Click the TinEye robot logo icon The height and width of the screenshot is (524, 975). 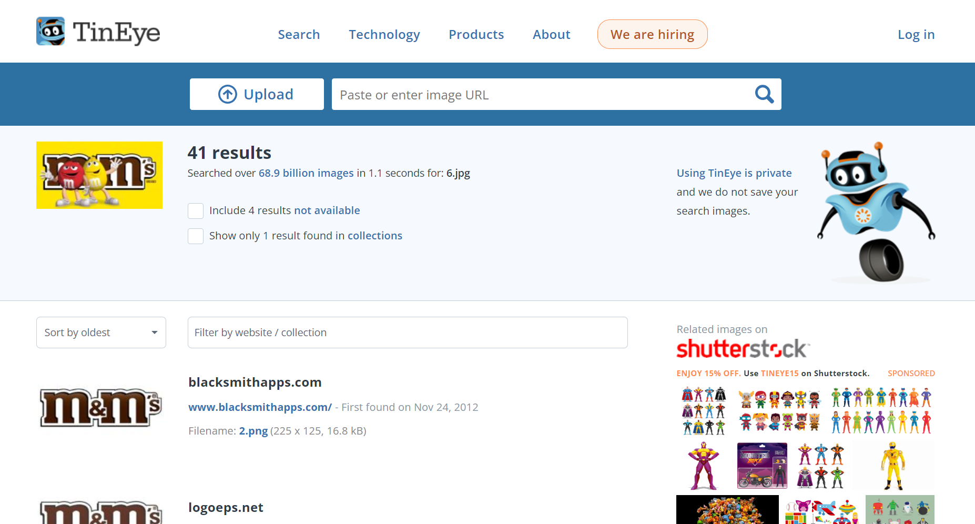click(50, 31)
